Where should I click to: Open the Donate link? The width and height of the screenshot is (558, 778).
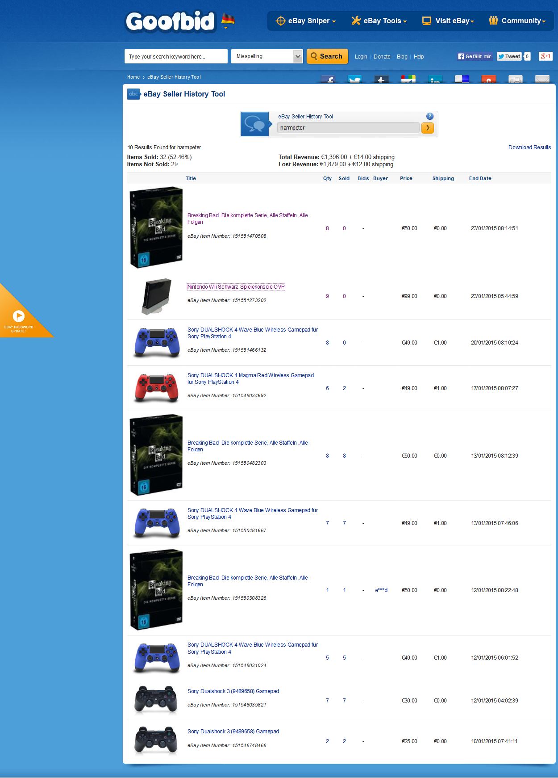click(x=382, y=57)
